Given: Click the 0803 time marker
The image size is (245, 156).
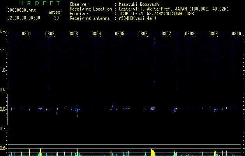Looking at the screenshot, I should [73, 34].
